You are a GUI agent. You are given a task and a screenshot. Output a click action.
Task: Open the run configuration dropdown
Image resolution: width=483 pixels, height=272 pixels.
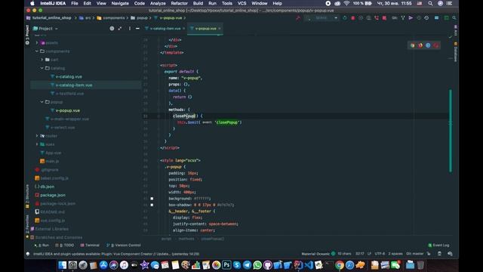322,18
